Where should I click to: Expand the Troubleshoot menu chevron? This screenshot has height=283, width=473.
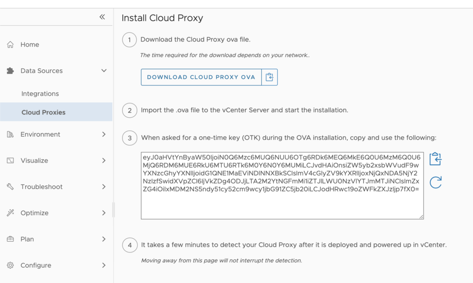click(x=104, y=187)
